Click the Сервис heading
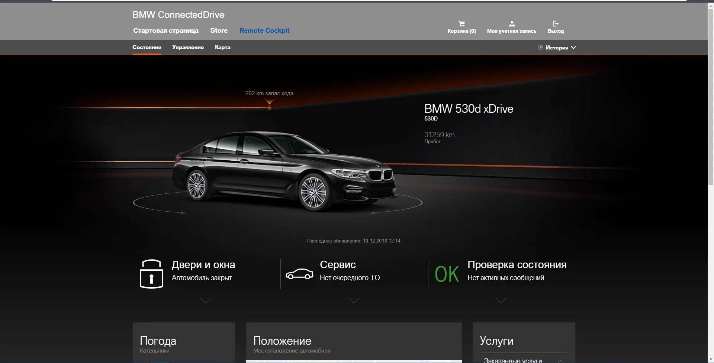Viewport: 714px width, 363px height. [x=338, y=265]
